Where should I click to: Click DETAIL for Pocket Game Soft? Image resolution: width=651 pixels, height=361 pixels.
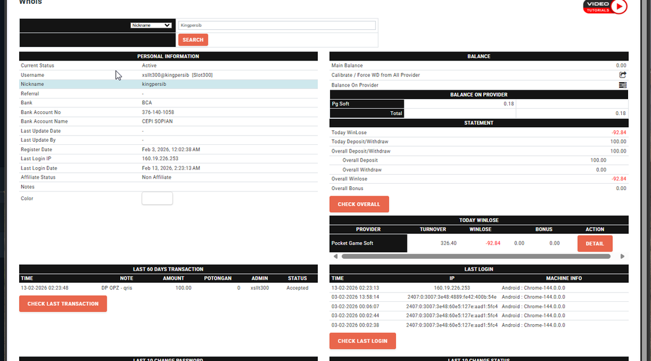click(594, 243)
